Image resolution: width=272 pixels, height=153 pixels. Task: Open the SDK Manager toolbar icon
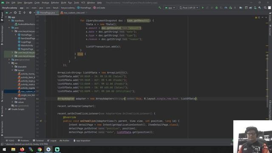click(x=260, y=8)
